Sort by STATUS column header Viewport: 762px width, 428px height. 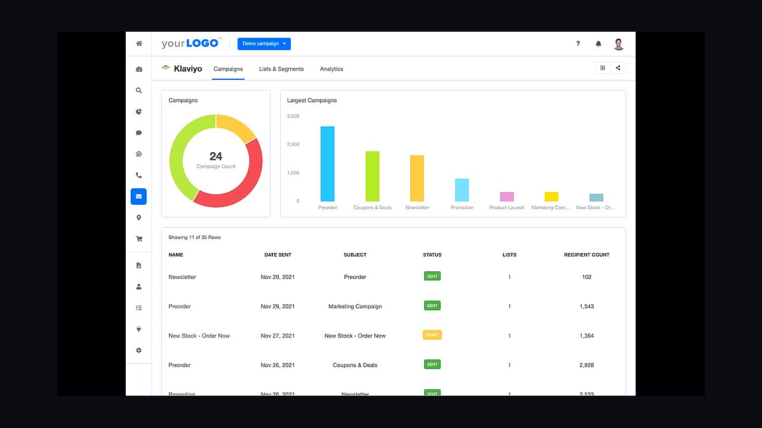432,255
